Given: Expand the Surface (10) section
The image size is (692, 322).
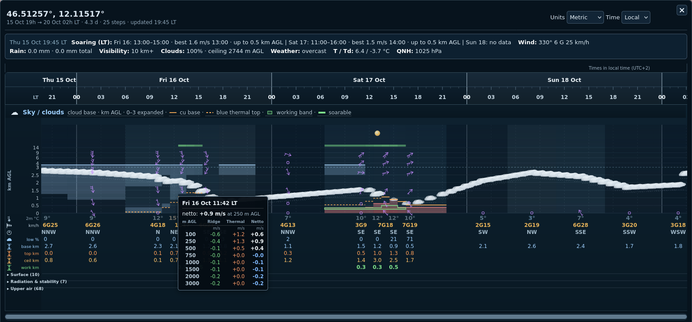Looking at the screenshot, I should point(23,275).
